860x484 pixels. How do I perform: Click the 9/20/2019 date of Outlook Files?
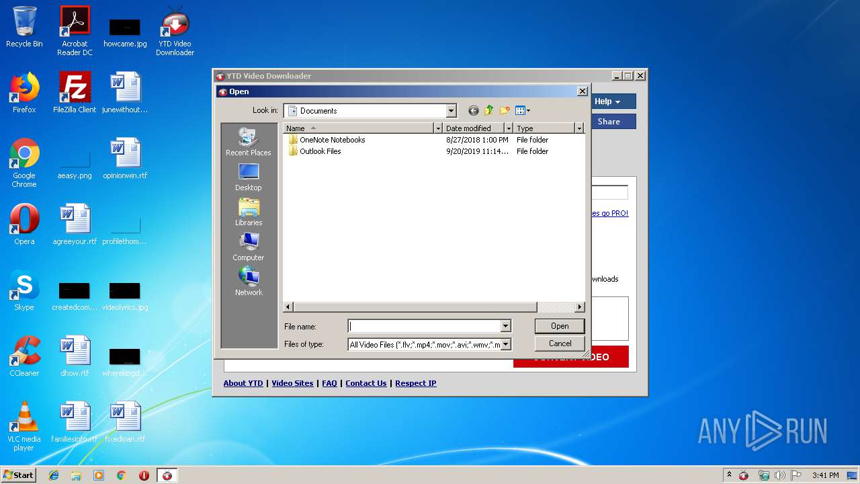tap(478, 151)
